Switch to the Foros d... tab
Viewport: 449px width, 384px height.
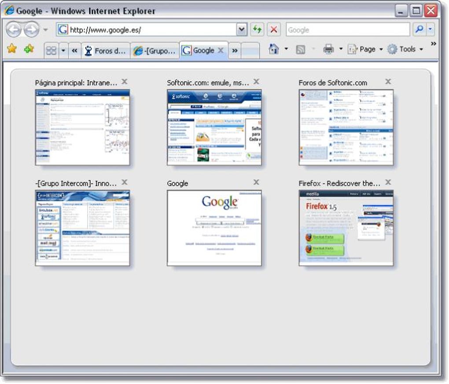[106, 51]
